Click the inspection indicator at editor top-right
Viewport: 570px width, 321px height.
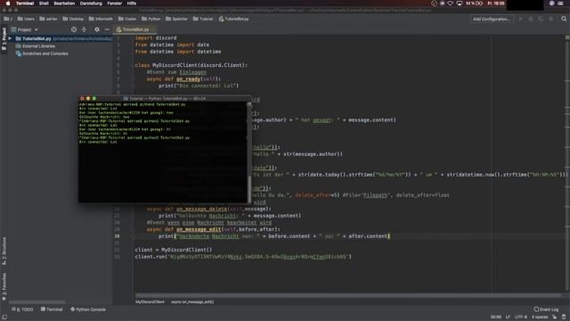pyautogui.click(x=566, y=37)
